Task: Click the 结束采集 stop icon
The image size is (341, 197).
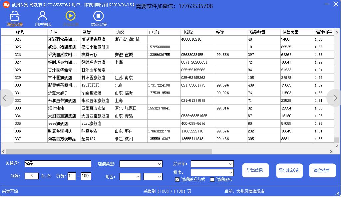Action: pos(98,16)
